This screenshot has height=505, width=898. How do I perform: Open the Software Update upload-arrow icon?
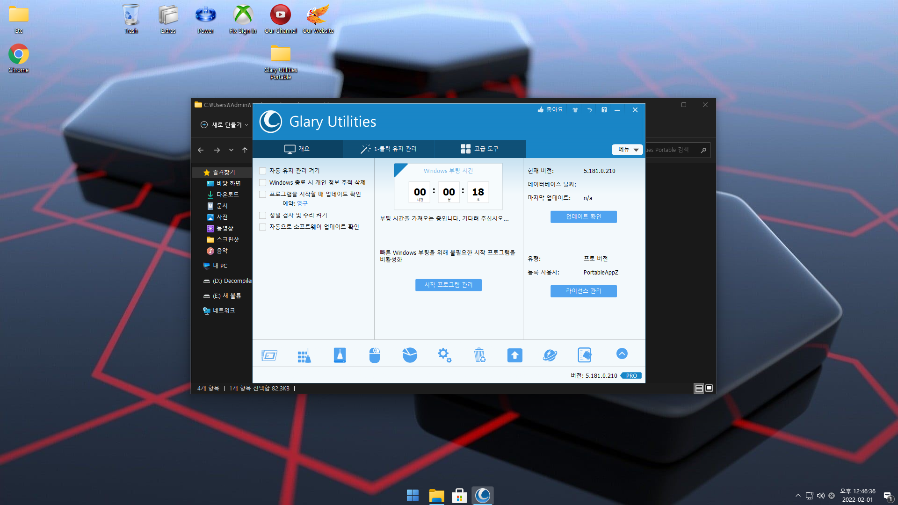pyautogui.click(x=514, y=355)
